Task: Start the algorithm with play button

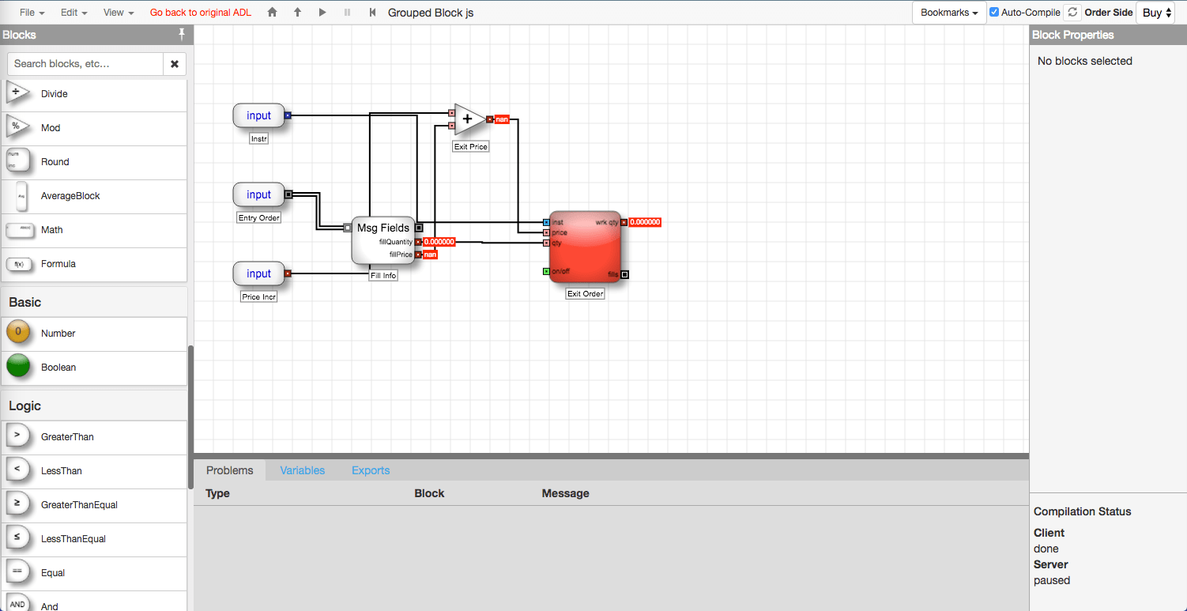Action: tap(322, 13)
